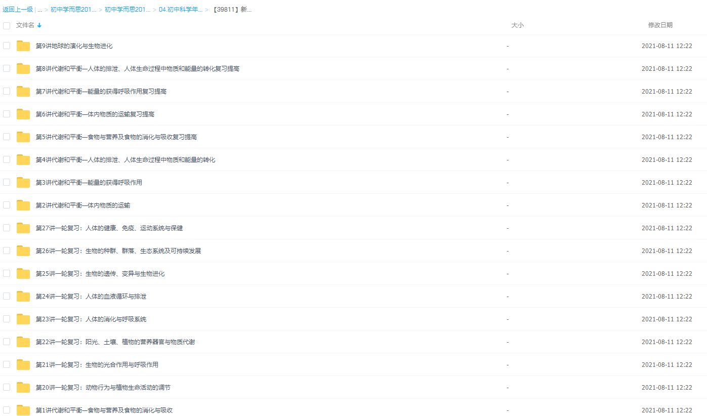Click the folder icon for 第24讲人体的血液循环 row
Viewport: 707px width, 416px height.
pyautogui.click(x=23, y=296)
